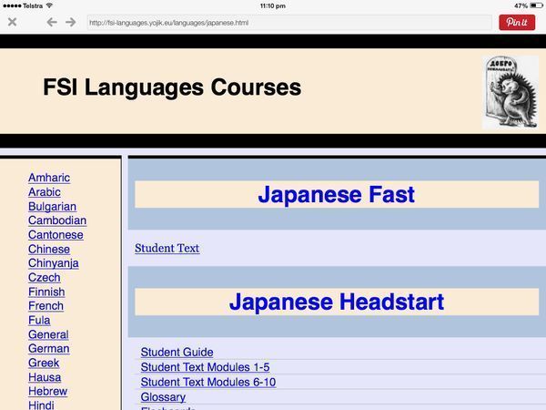Tap the Wi-Fi status icon
Image resolution: width=546 pixels, height=410 pixels.
tap(49, 5)
